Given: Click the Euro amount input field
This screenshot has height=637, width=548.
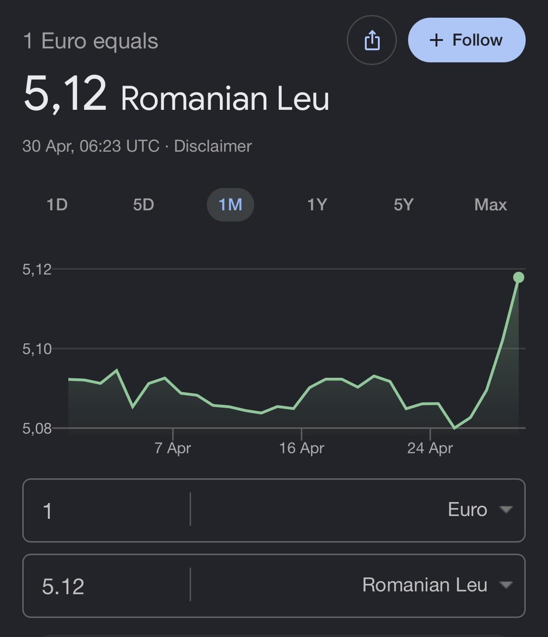Looking at the screenshot, I should point(107,510).
